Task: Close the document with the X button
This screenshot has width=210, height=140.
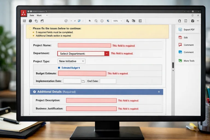Action: click(198, 15)
